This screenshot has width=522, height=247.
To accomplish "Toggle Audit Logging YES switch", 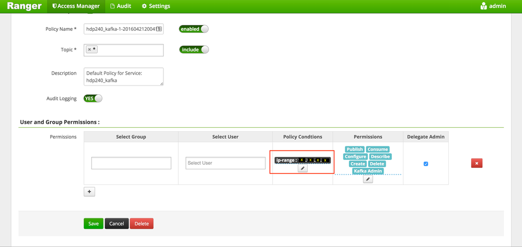I will (x=93, y=98).
